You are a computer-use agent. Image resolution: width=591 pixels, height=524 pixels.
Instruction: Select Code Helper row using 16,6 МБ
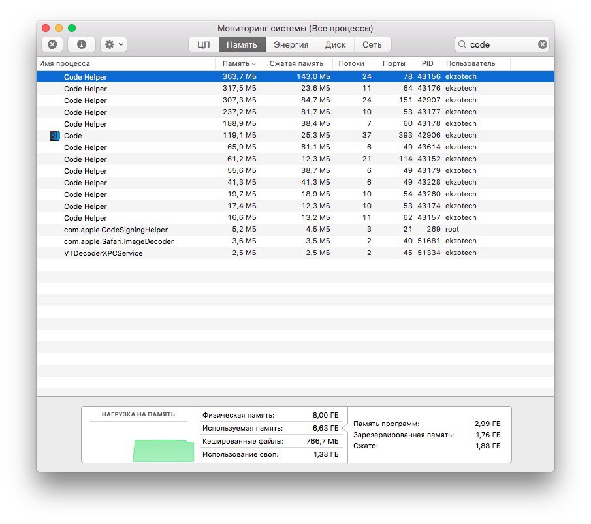(295, 217)
